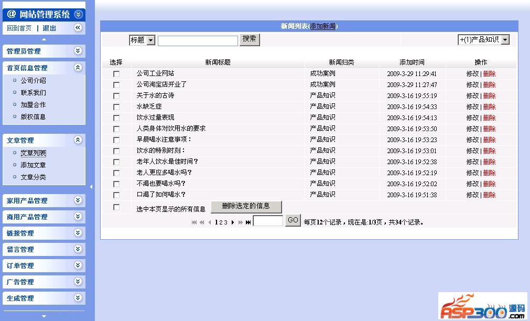Open 文章列表 in sidebar
The height and width of the screenshot is (321, 530).
(33, 153)
